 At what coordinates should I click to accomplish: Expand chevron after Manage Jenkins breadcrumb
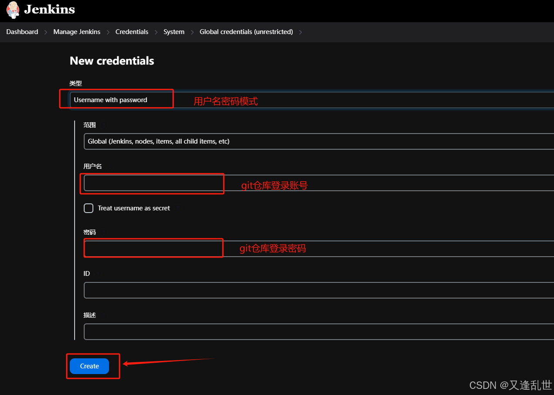coord(108,32)
